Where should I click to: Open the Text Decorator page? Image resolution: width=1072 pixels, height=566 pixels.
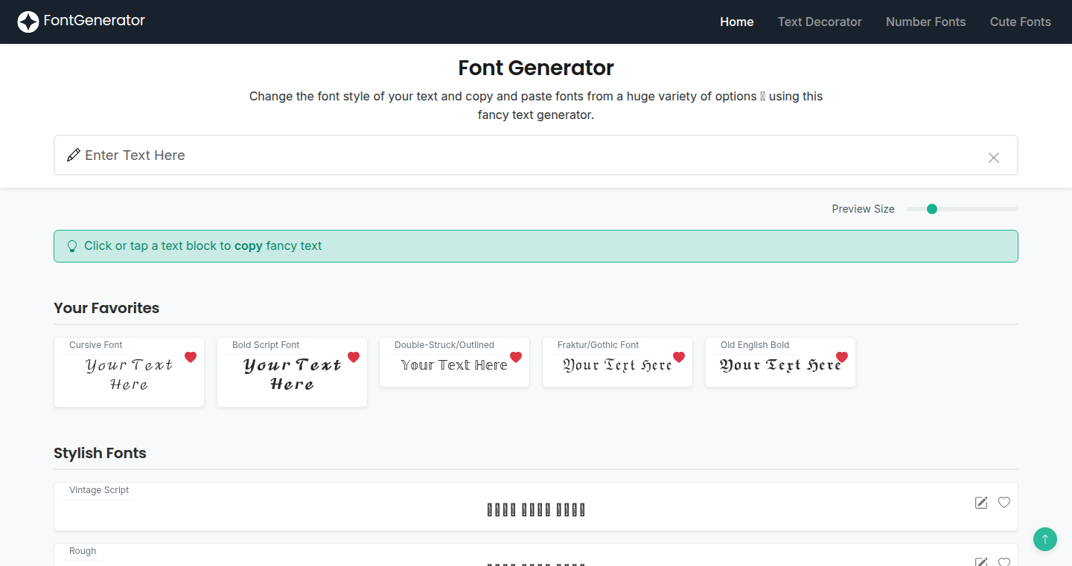820,22
